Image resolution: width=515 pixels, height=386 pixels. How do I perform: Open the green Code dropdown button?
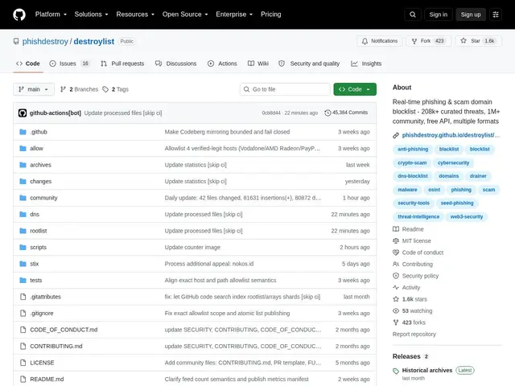point(355,89)
